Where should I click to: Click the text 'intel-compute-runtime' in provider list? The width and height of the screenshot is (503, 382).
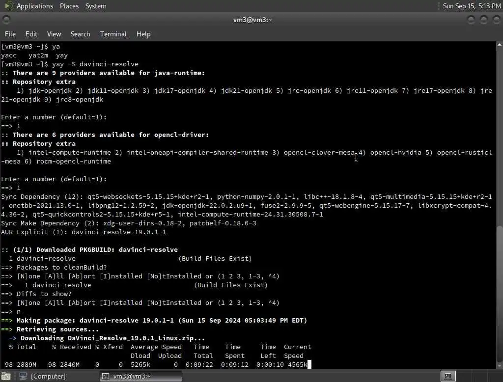coord(70,153)
